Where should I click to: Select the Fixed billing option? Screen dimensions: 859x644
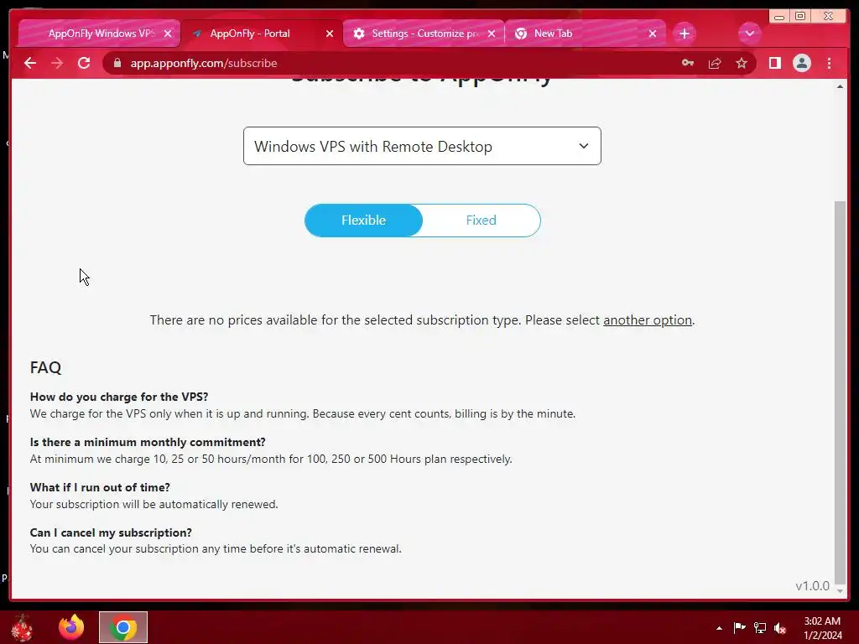(x=481, y=221)
